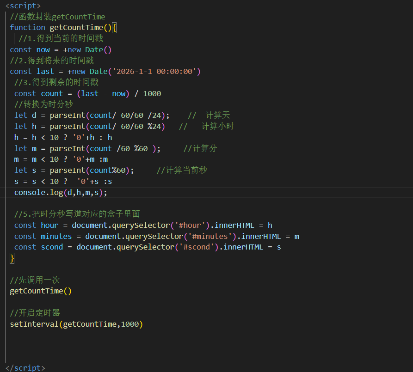Click the line "m = m < 10 ? '0'+m :m"
This screenshot has width=413, height=372.
point(61,159)
